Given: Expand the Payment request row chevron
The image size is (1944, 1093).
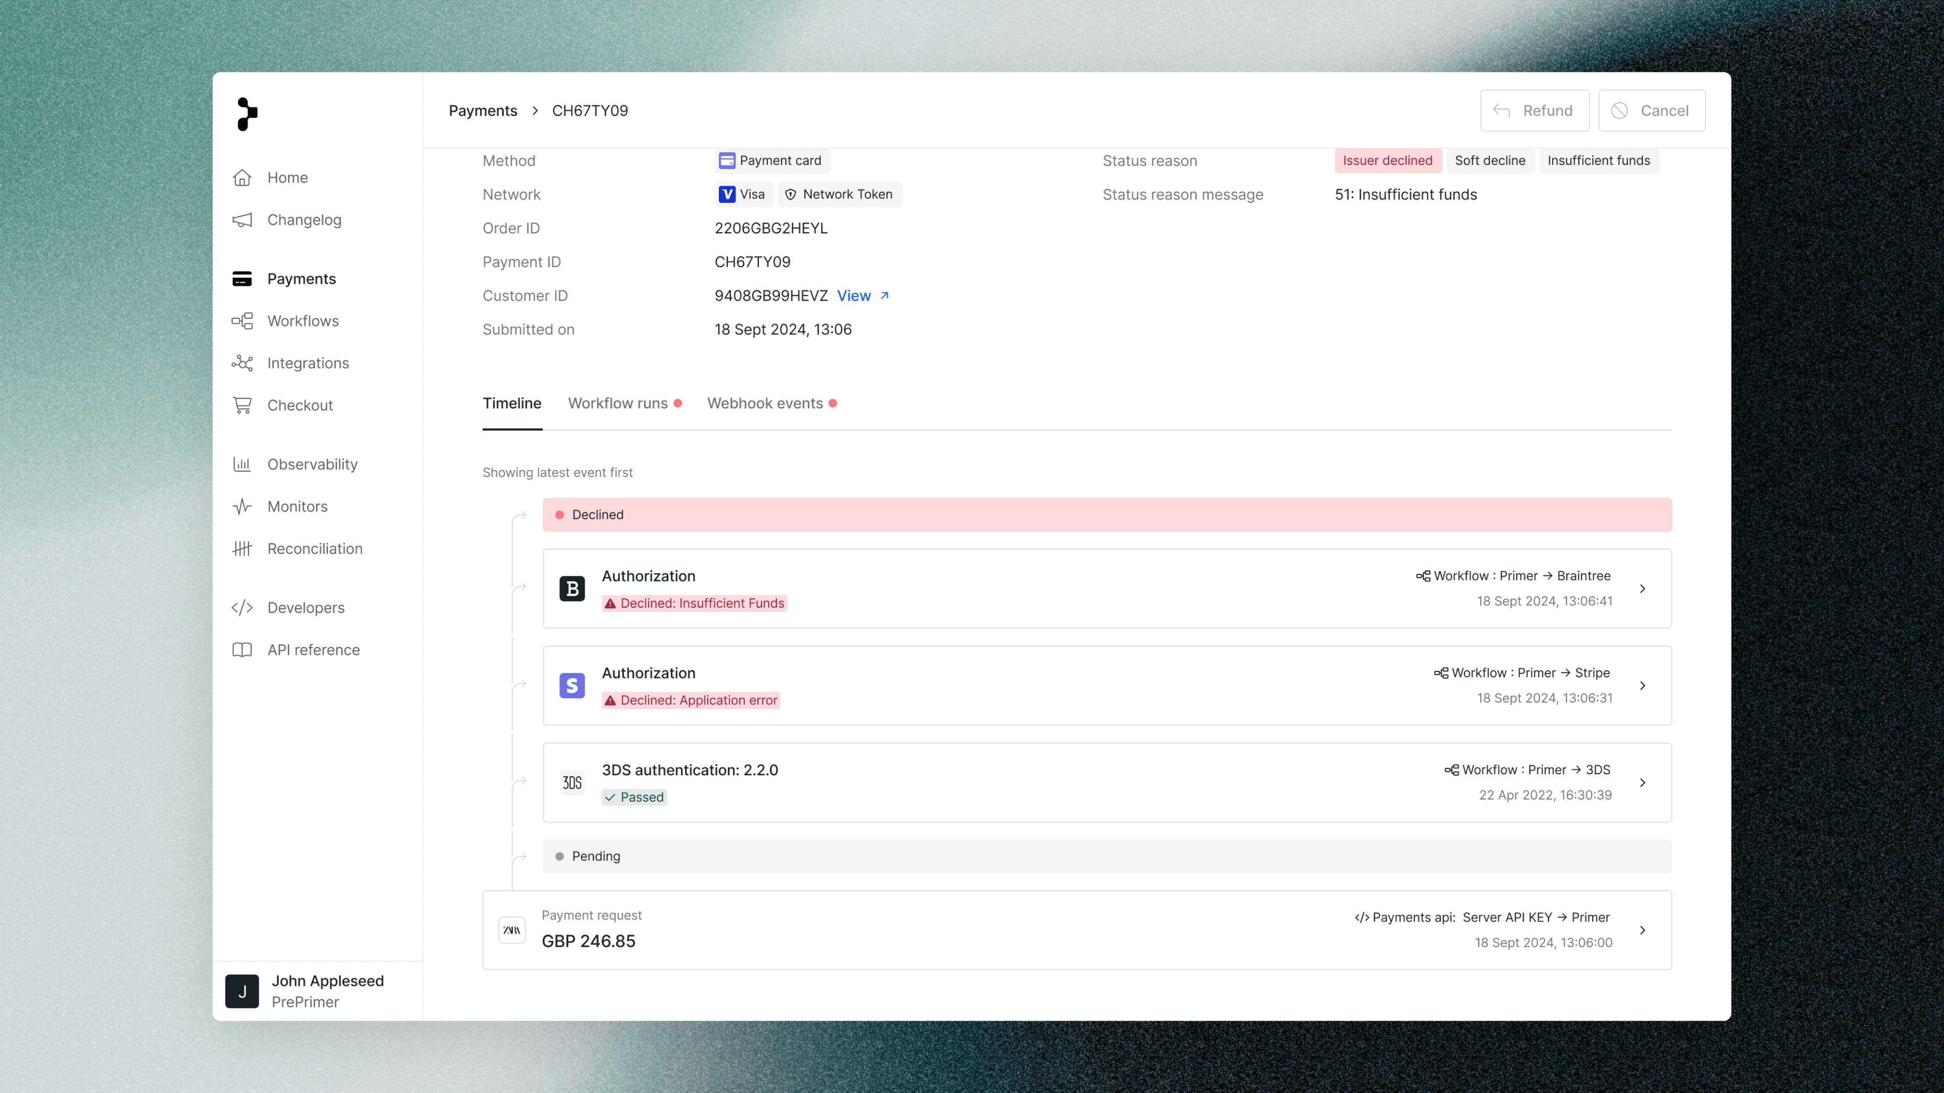Looking at the screenshot, I should click(1642, 931).
